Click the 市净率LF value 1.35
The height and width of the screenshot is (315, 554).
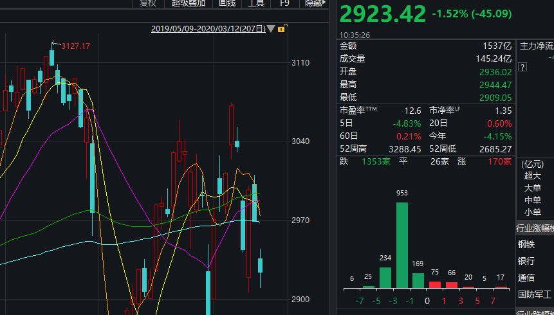pos(503,111)
